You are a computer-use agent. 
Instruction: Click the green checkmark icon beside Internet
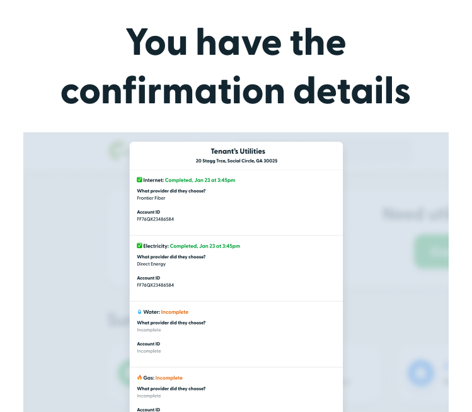point(139,180)
